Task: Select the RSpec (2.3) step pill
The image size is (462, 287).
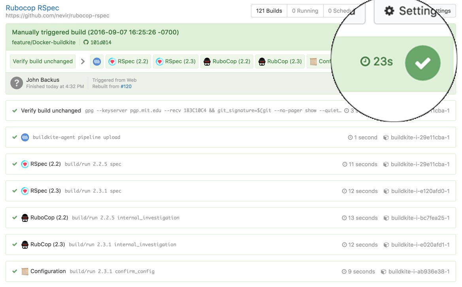Action: click(x=175, y=62)
